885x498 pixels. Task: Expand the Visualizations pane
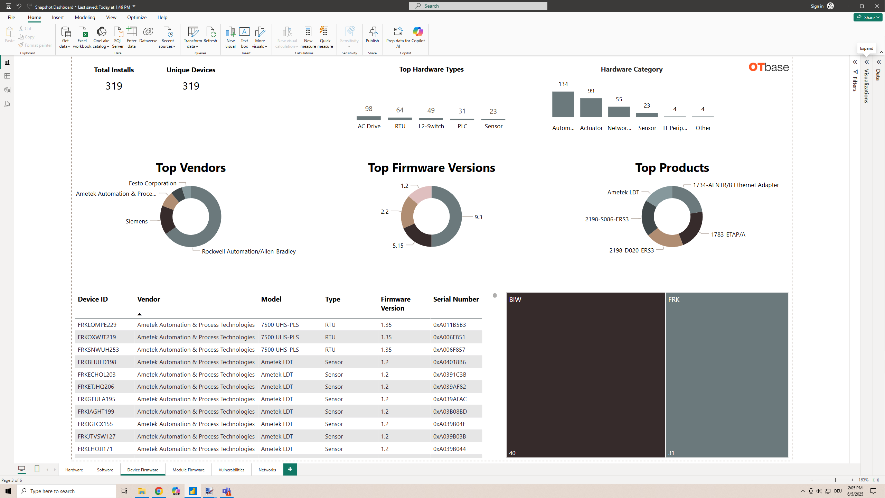pos(867,62)
